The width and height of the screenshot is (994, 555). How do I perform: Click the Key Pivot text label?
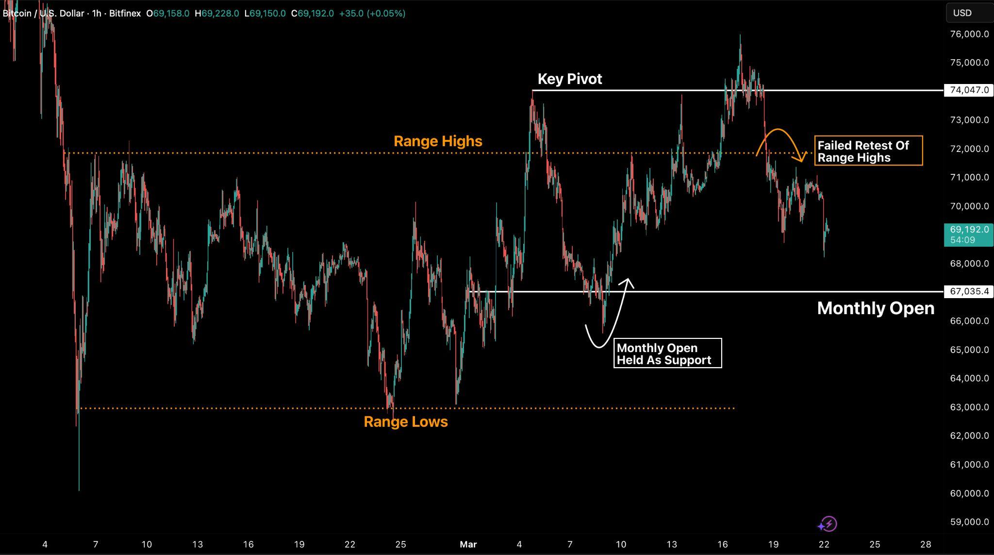569,79
